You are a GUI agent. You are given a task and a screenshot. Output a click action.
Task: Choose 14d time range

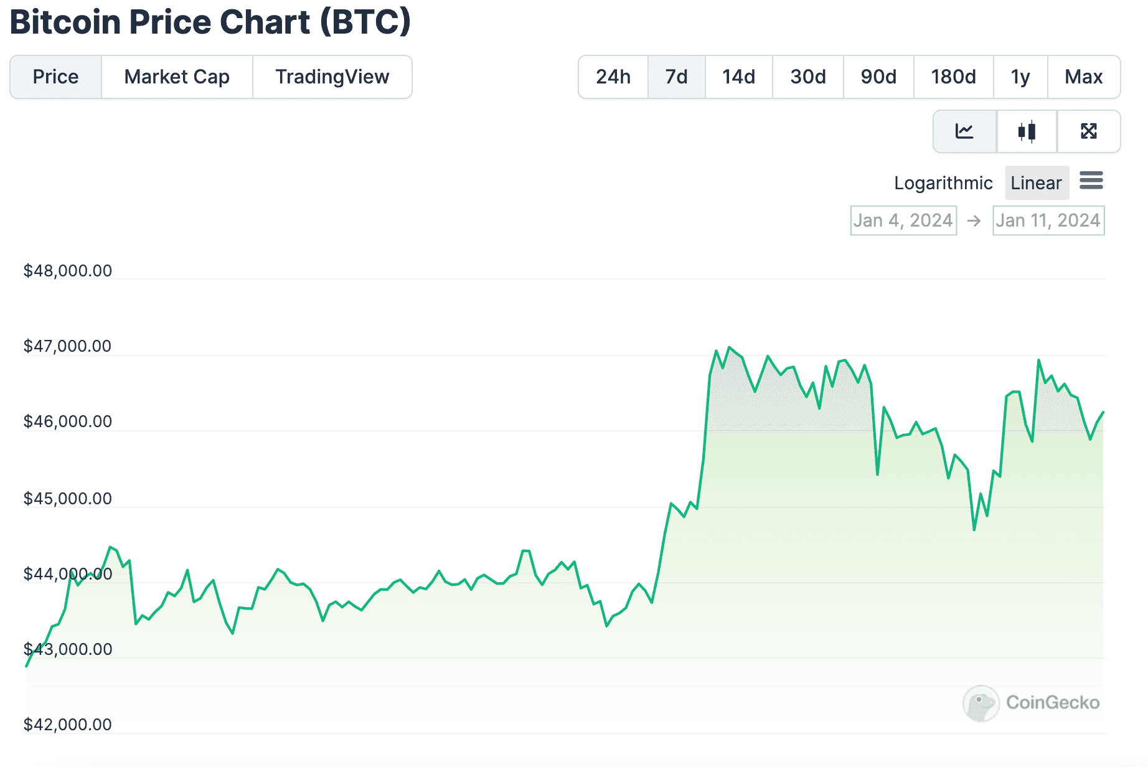click(738, 77)
